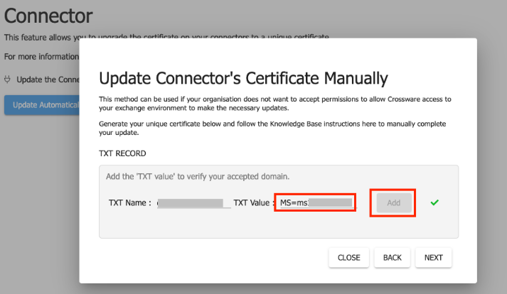
Task: Click the plug icon beside Update the Connector
Action: (8, 80)
